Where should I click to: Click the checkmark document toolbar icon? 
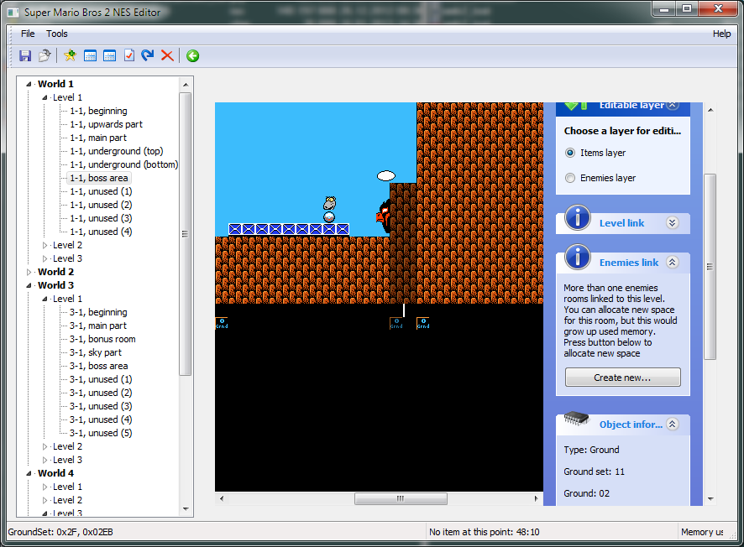(x=129, y=56)
